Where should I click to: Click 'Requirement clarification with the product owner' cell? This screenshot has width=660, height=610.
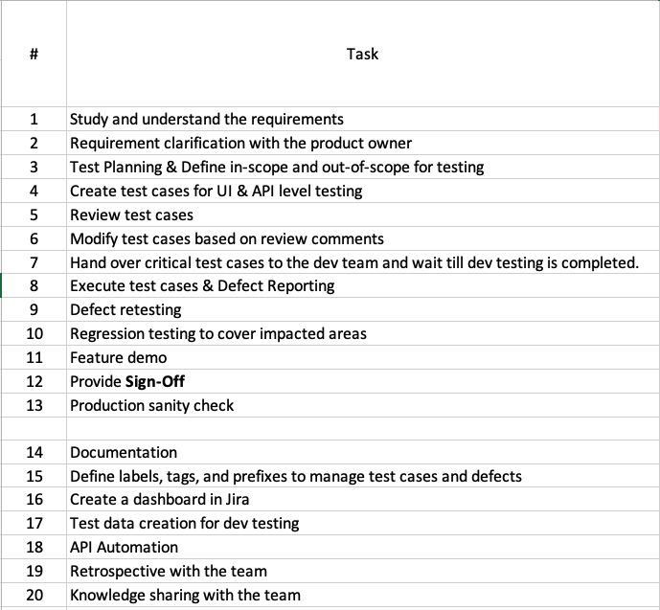363,143
